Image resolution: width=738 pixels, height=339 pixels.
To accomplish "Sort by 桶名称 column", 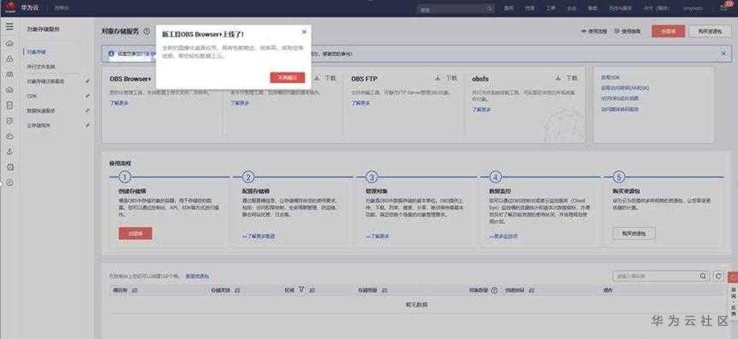I will click(134, 290).
